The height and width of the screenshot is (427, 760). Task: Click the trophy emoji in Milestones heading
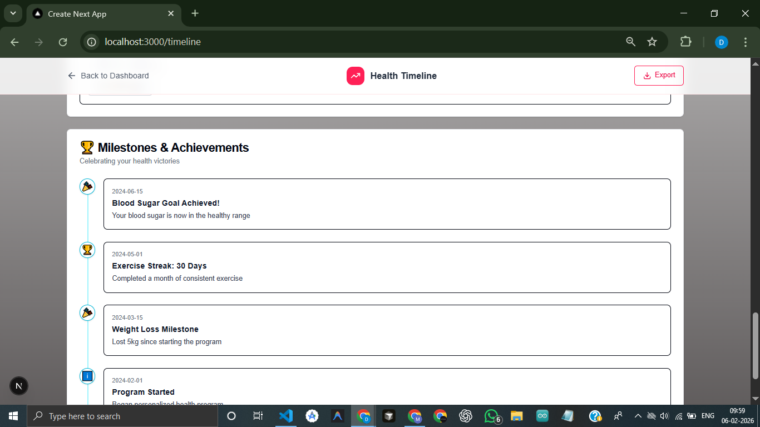point(87,148)
